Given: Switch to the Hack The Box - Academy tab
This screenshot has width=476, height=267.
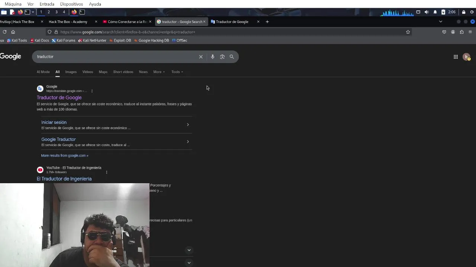Looking at the screenshot, I should [68, 22].
